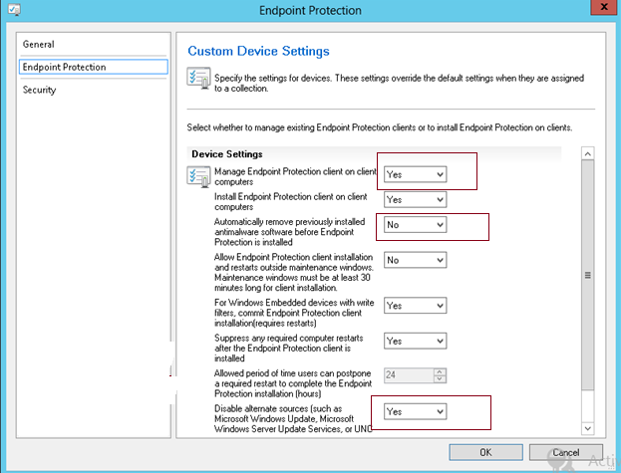Open the Automatically remove previously installed antimalware dropdown
The height and width of the screenshot is (473, 621).
click(415, 225)
